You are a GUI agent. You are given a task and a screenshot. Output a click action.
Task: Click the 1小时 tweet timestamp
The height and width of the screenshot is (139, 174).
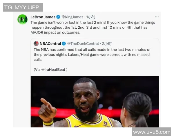[x=91, y=17]
